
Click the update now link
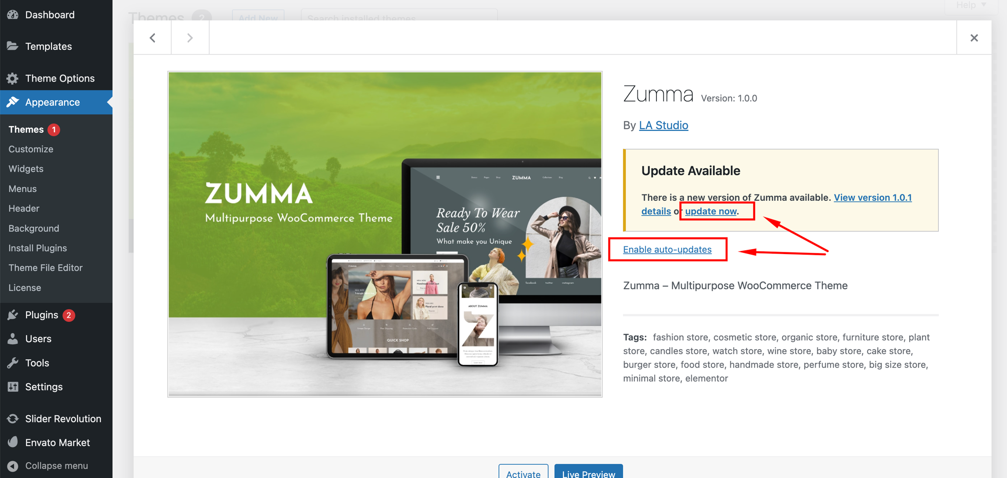click(711, 211)
